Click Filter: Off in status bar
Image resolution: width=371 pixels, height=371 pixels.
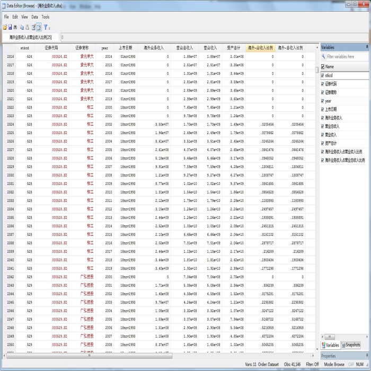(312, 365)
